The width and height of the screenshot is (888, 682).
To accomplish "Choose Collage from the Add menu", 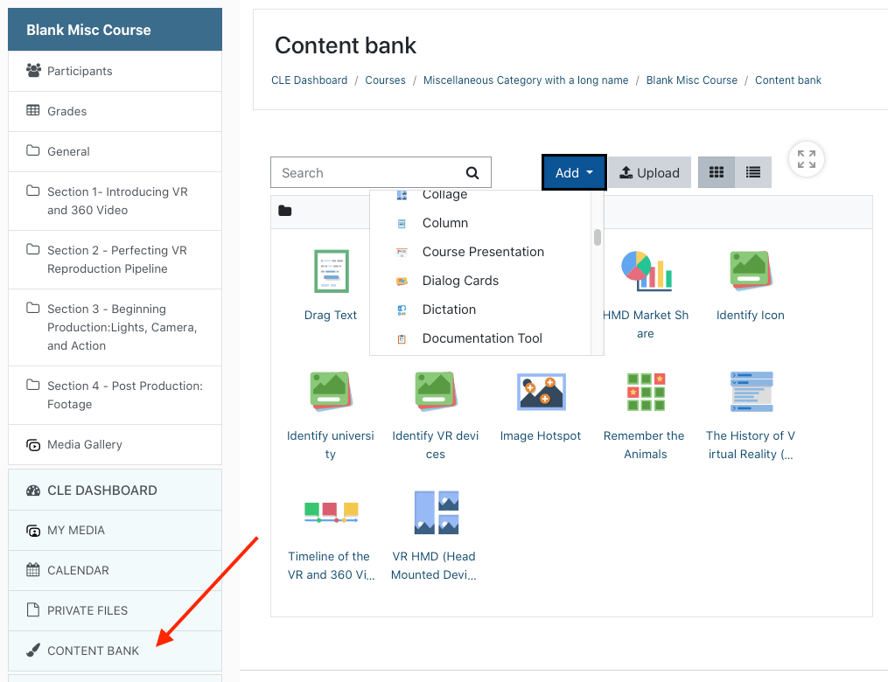I will click(481, 195).
